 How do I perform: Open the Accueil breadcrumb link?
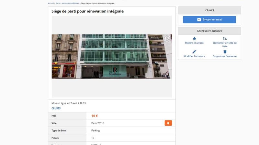[51, 3]
